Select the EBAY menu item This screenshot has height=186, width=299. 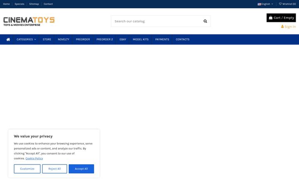tap(123, 40)
